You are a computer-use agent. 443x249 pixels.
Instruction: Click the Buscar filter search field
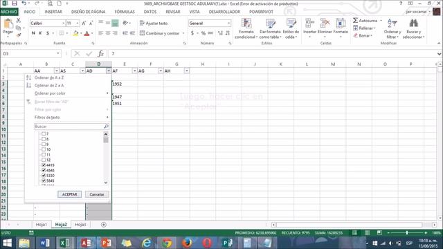coord(71,127)
